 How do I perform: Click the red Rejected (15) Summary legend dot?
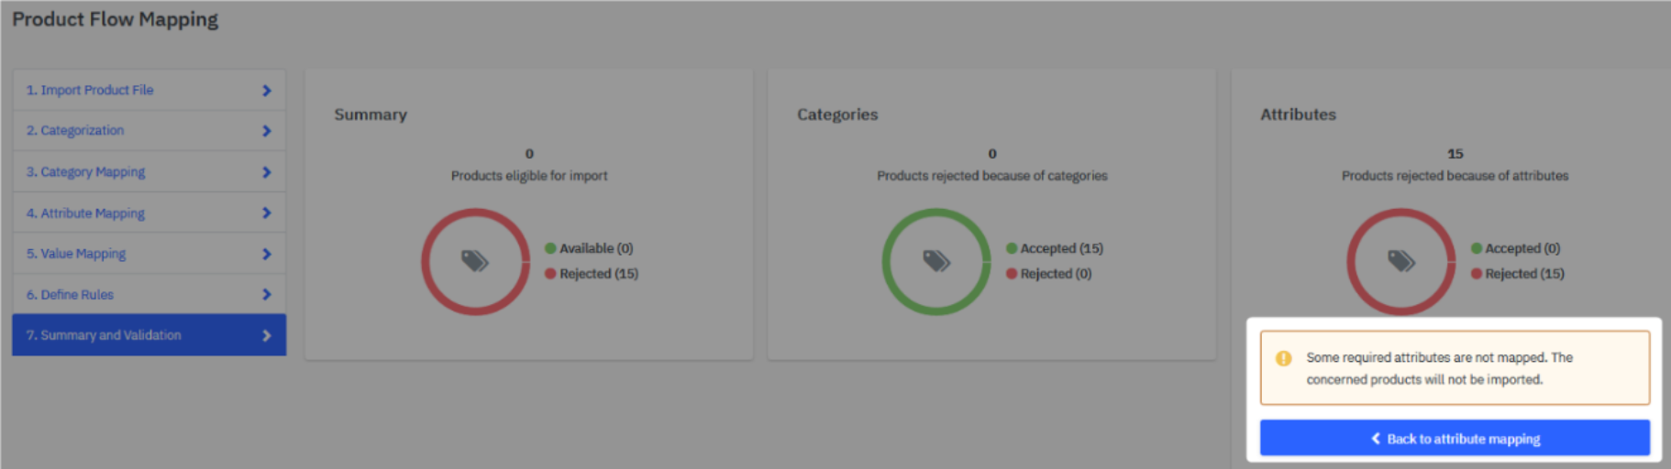click(x=550, y=274)
